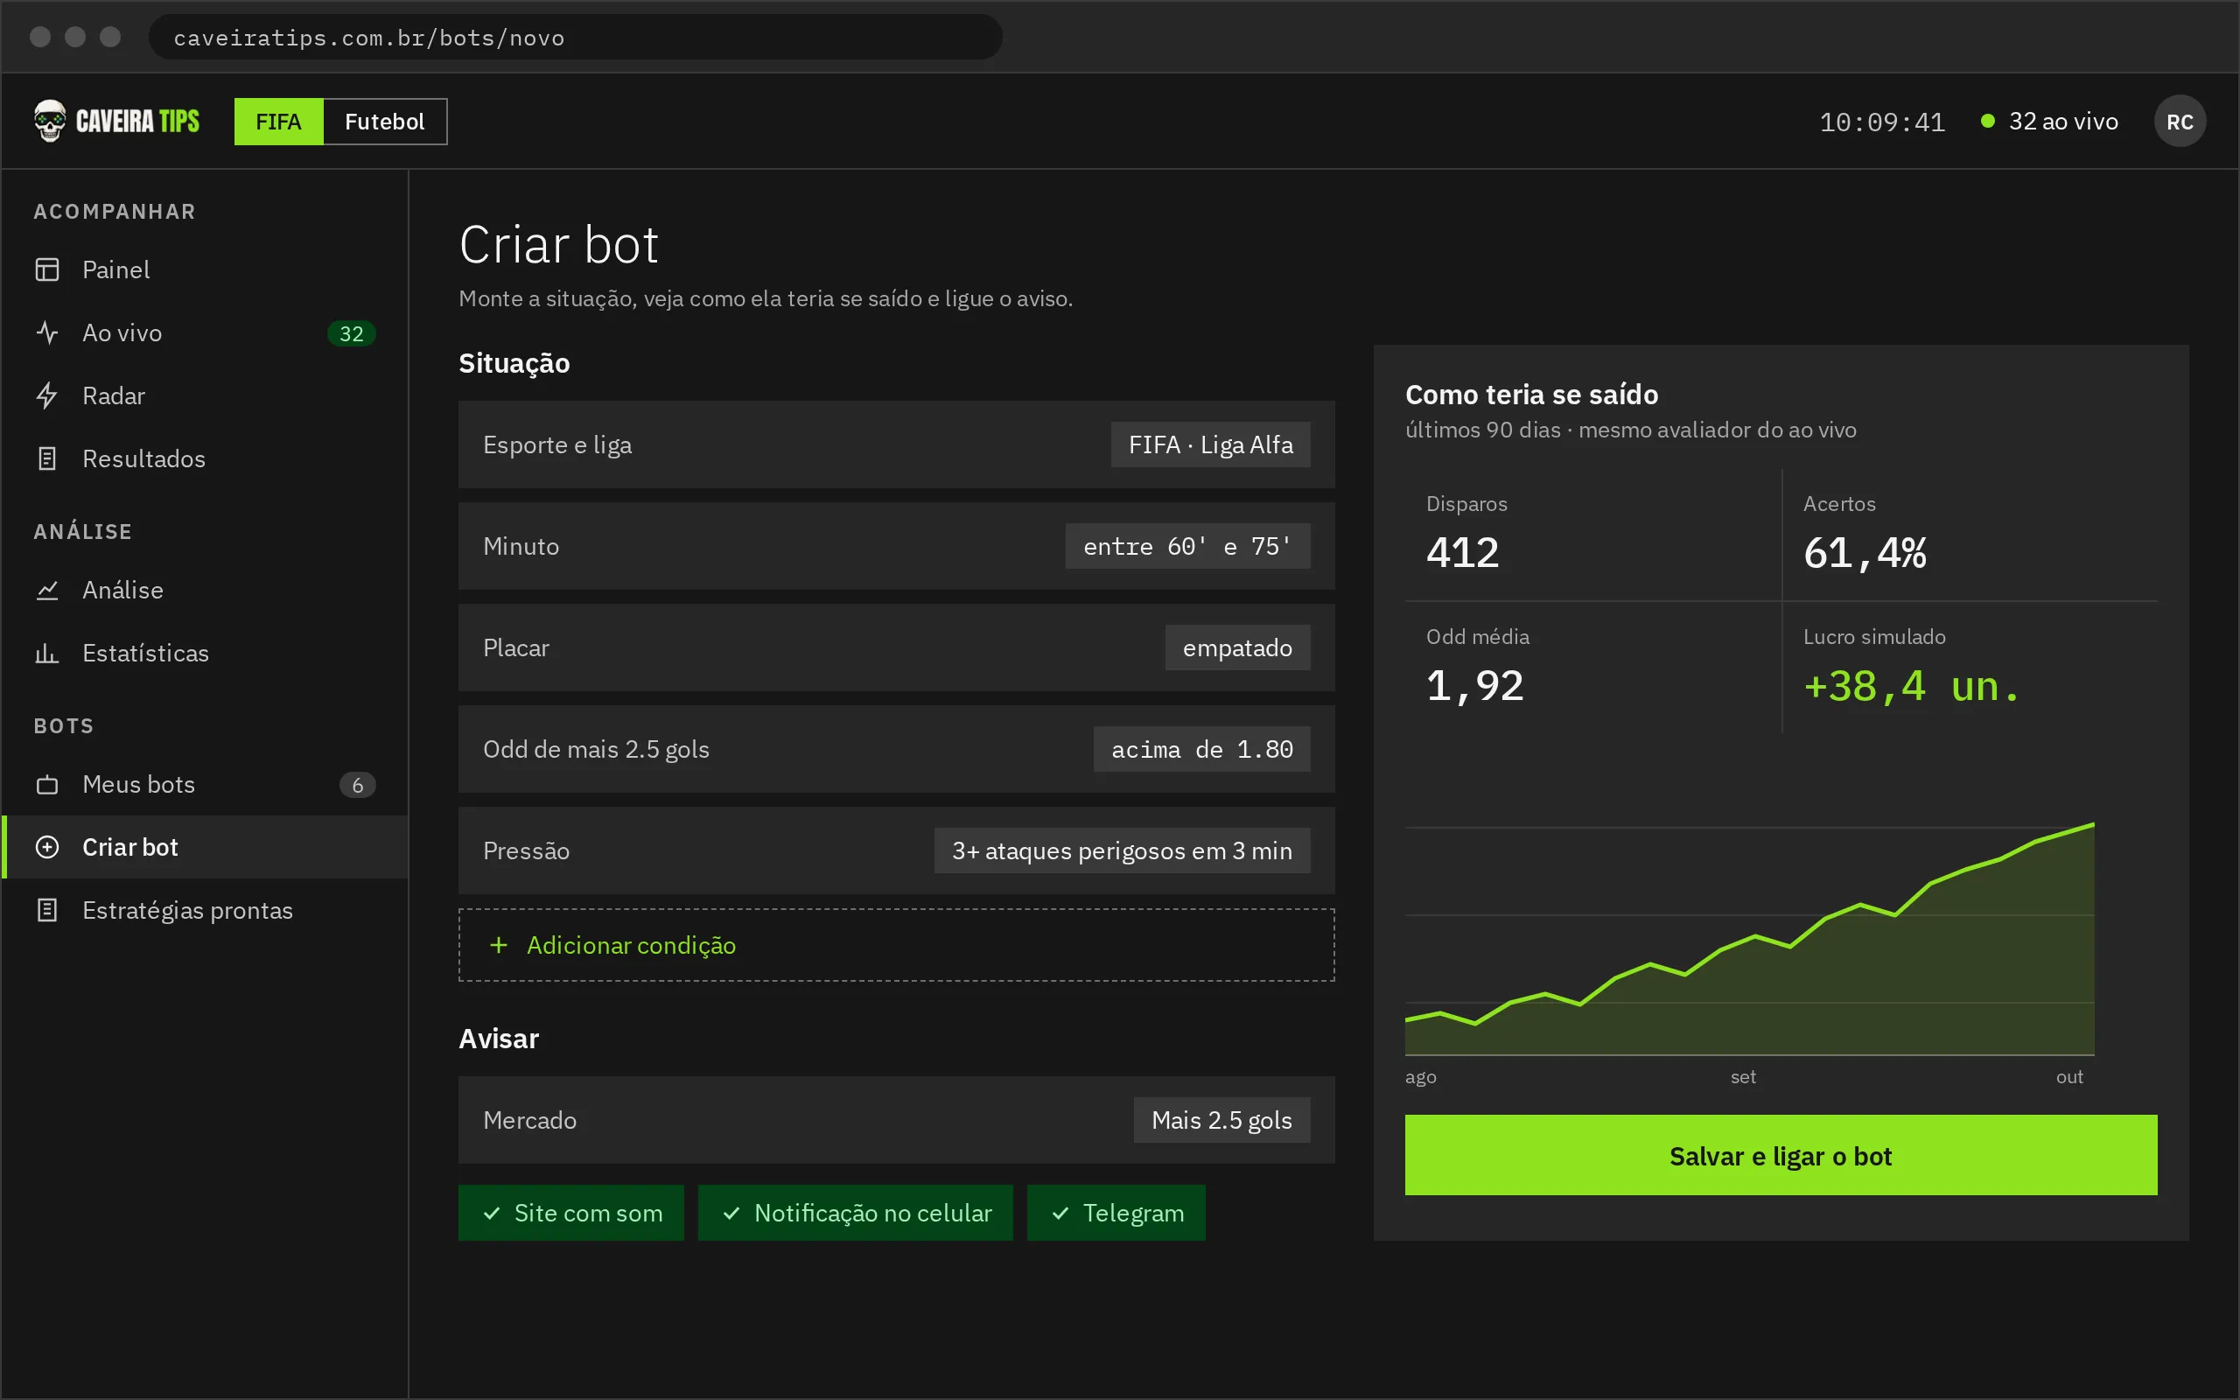
Task: Open the Resultados page
Action: (x=206, y=458)
